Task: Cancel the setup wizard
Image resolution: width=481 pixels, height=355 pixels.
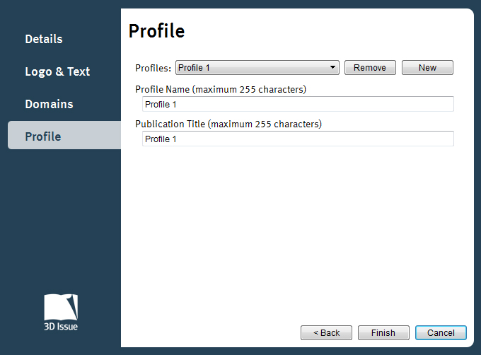Action: tap(441, 333)
